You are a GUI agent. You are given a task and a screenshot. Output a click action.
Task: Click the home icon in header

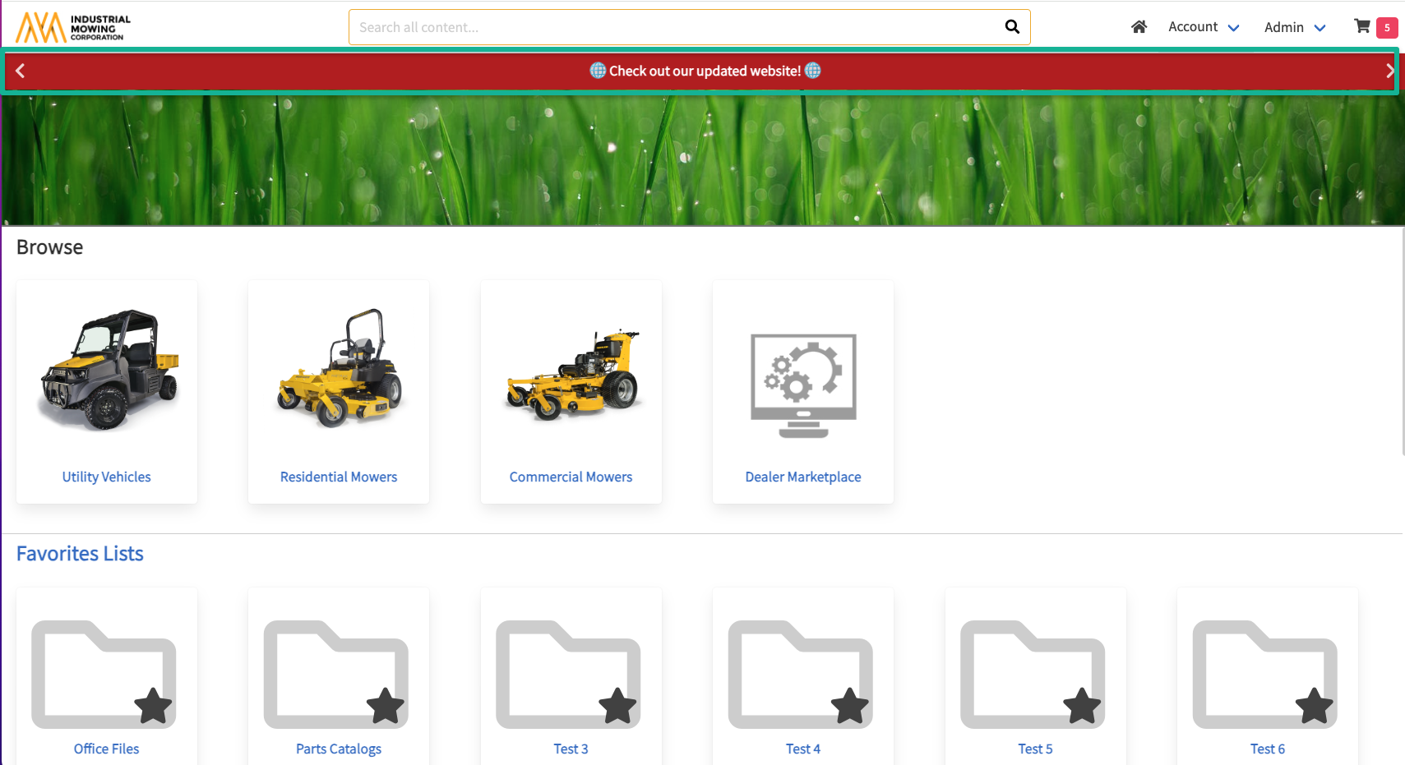pos(1139,27)
